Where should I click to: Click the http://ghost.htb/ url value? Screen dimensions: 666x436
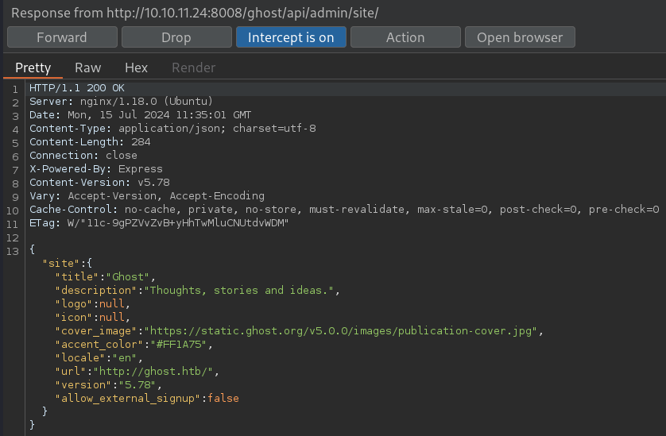[x=153, y=372]
